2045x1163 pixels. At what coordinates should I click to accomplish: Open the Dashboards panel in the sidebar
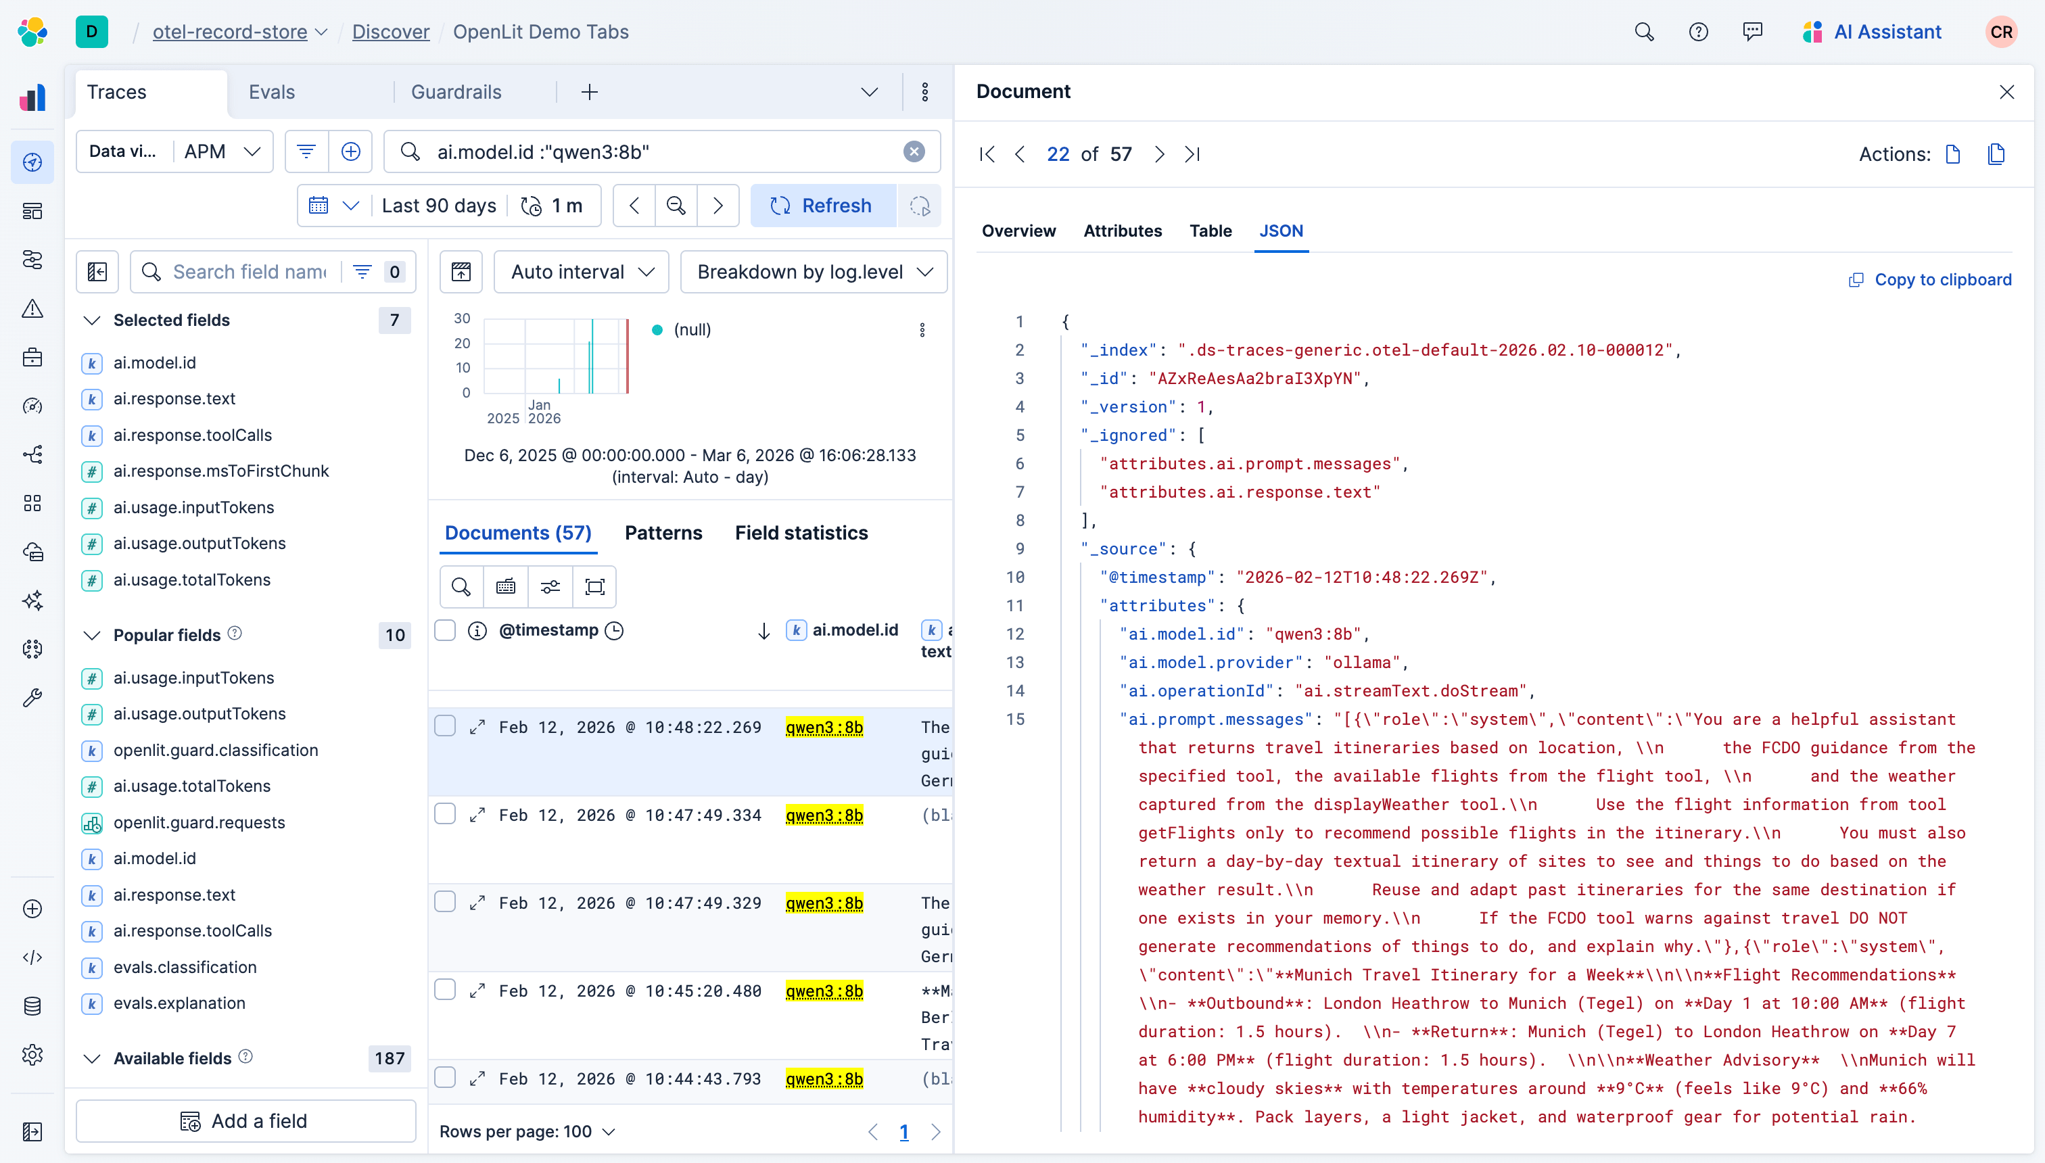pos(32,211)
